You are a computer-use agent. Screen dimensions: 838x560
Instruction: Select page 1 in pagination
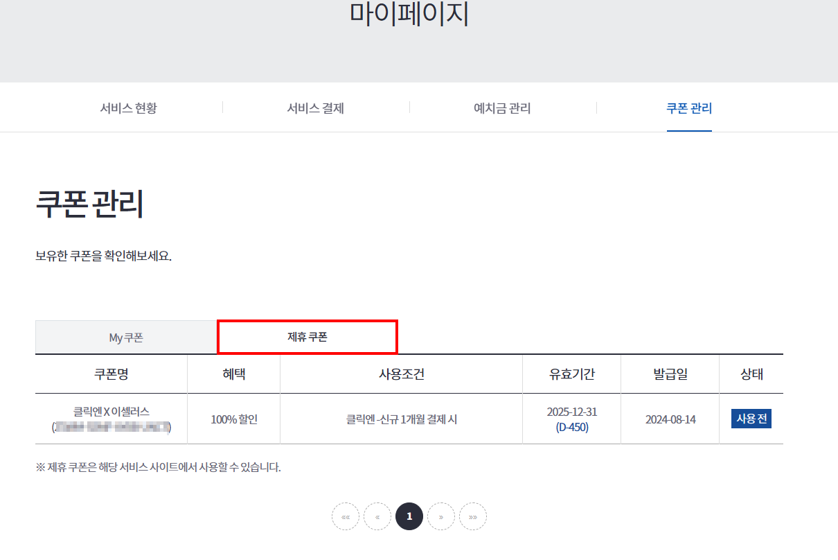pyautogui.click(x=409, y=516)
